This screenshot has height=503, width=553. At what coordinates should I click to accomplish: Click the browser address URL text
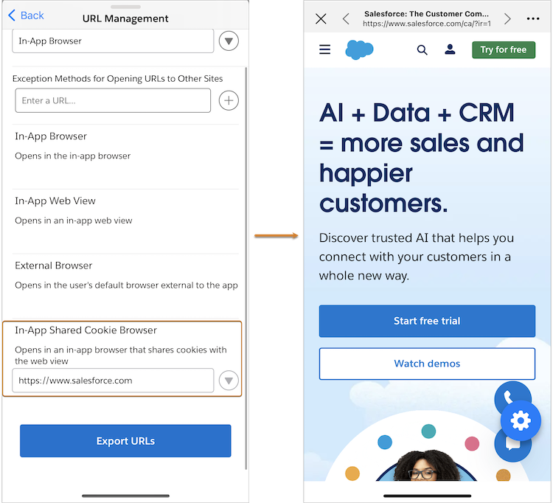[427, 24]
